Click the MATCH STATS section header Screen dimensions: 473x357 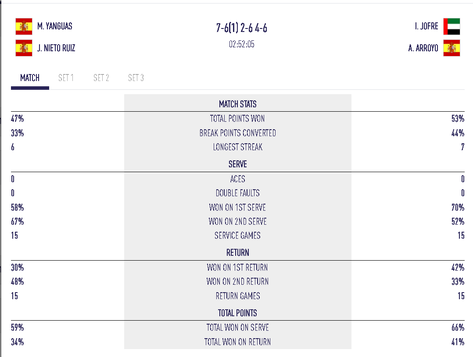coord(238,104)
